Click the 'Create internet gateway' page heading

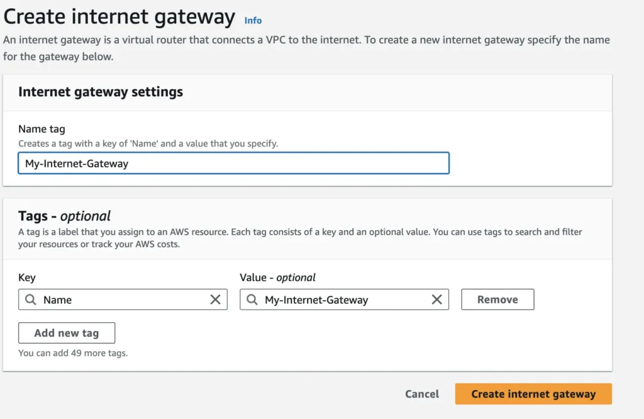click(119, 17)
